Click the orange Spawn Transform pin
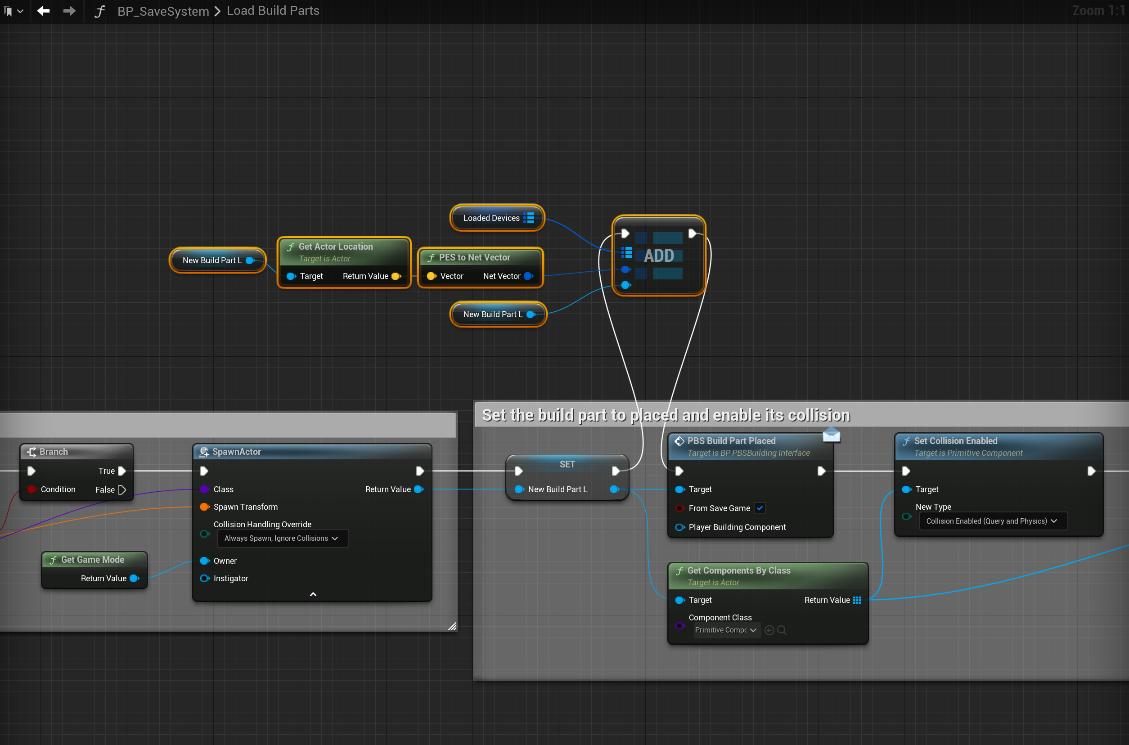 [x=205, y=507]
